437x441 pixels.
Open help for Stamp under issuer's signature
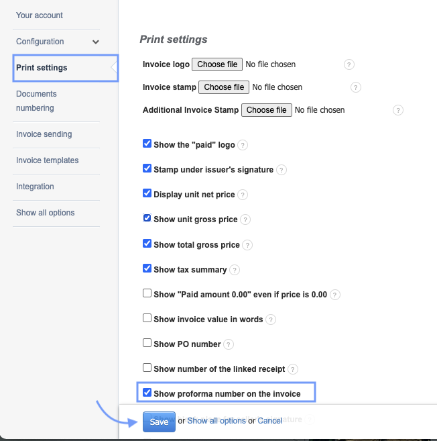coord(282,170)
